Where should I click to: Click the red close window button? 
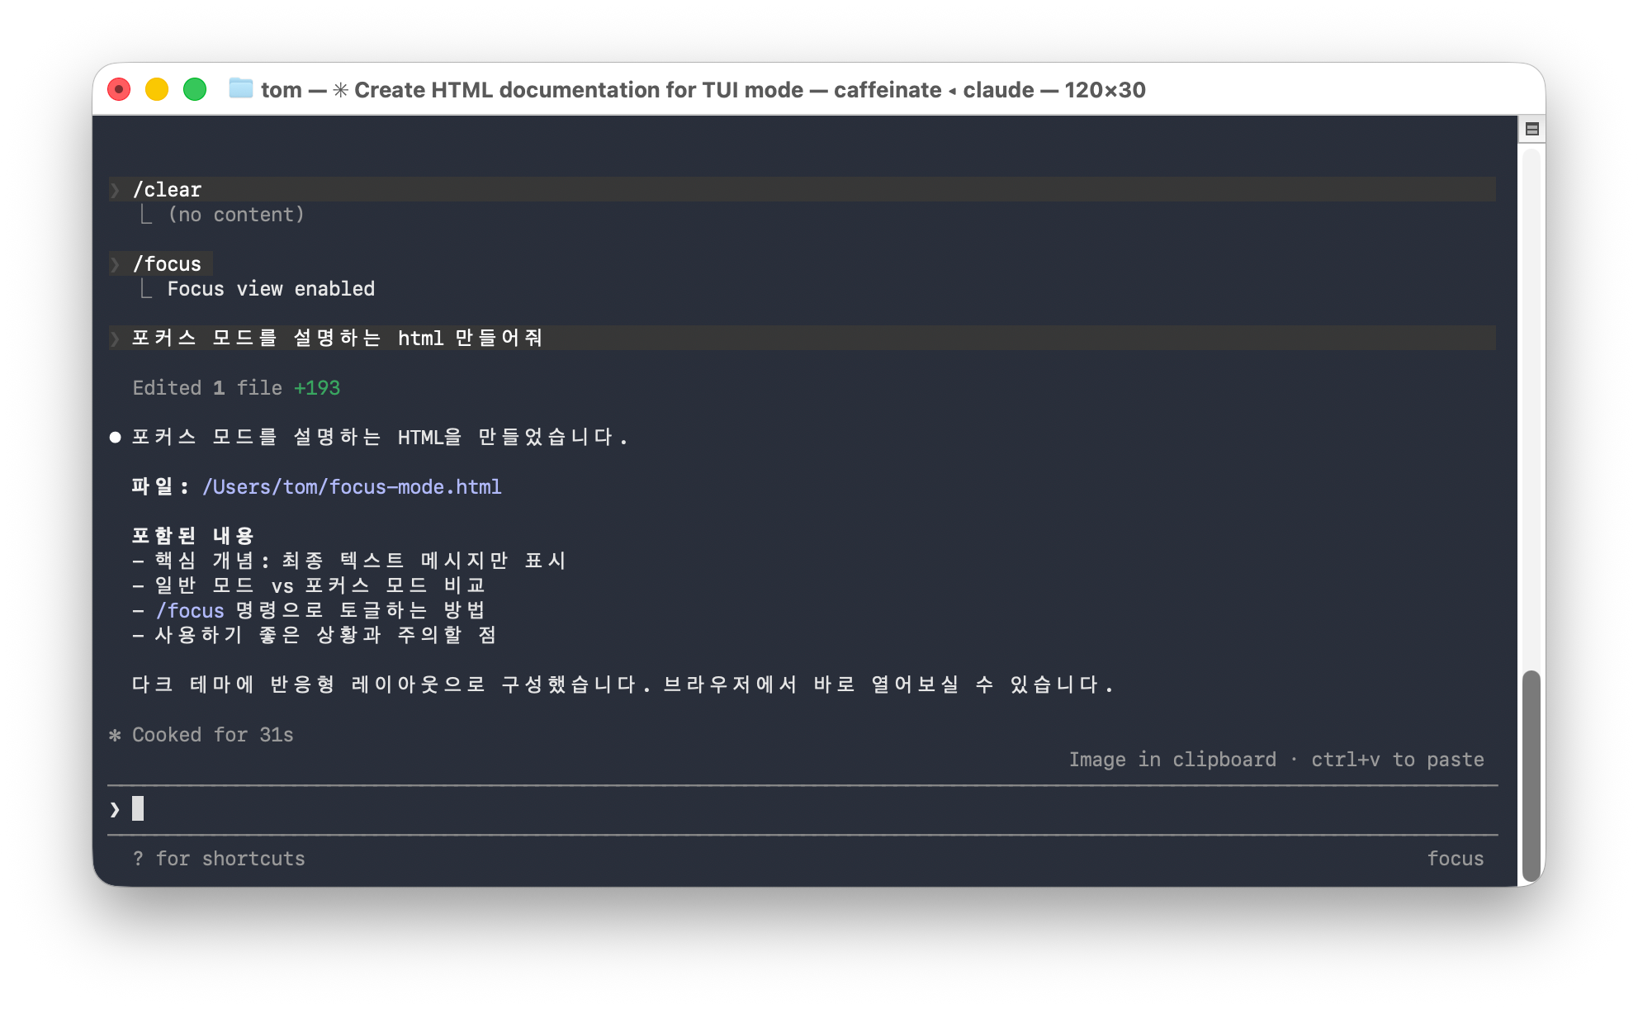click(x=119, y=89)
